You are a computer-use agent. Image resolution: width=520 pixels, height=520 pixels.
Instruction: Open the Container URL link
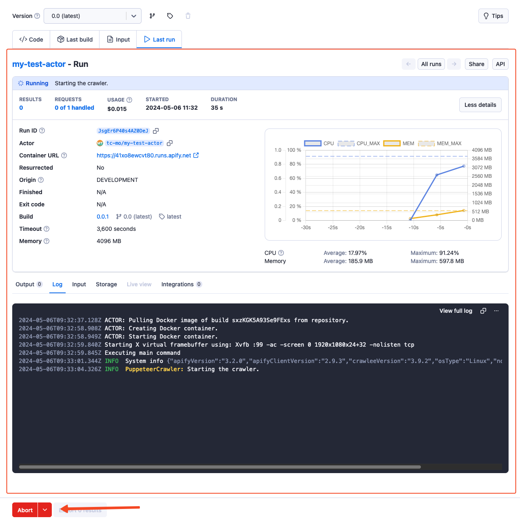[144, 155]
